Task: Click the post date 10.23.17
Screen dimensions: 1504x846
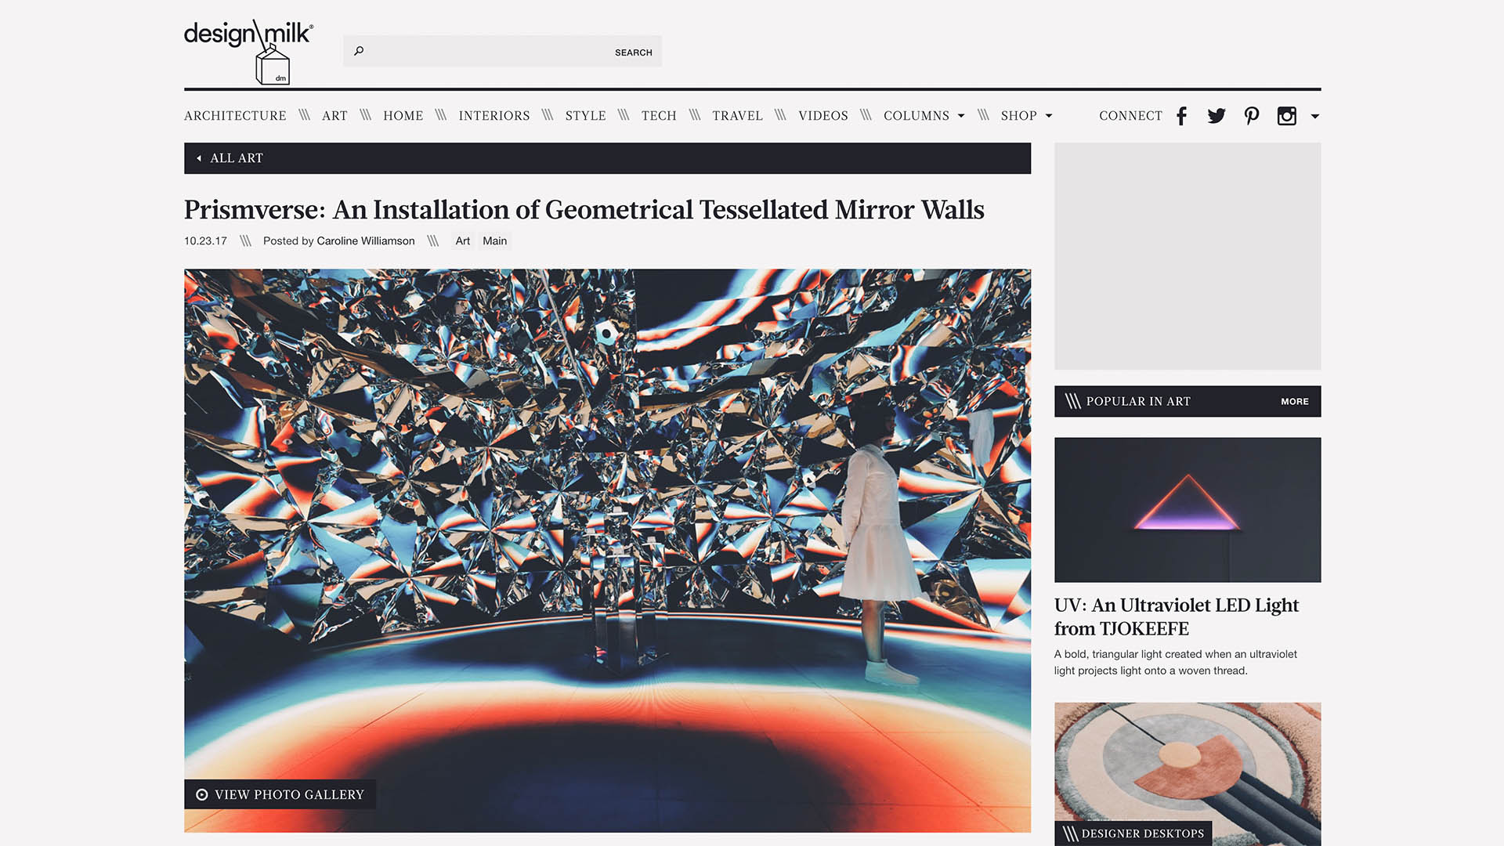Action: click(x=205, y=241)
